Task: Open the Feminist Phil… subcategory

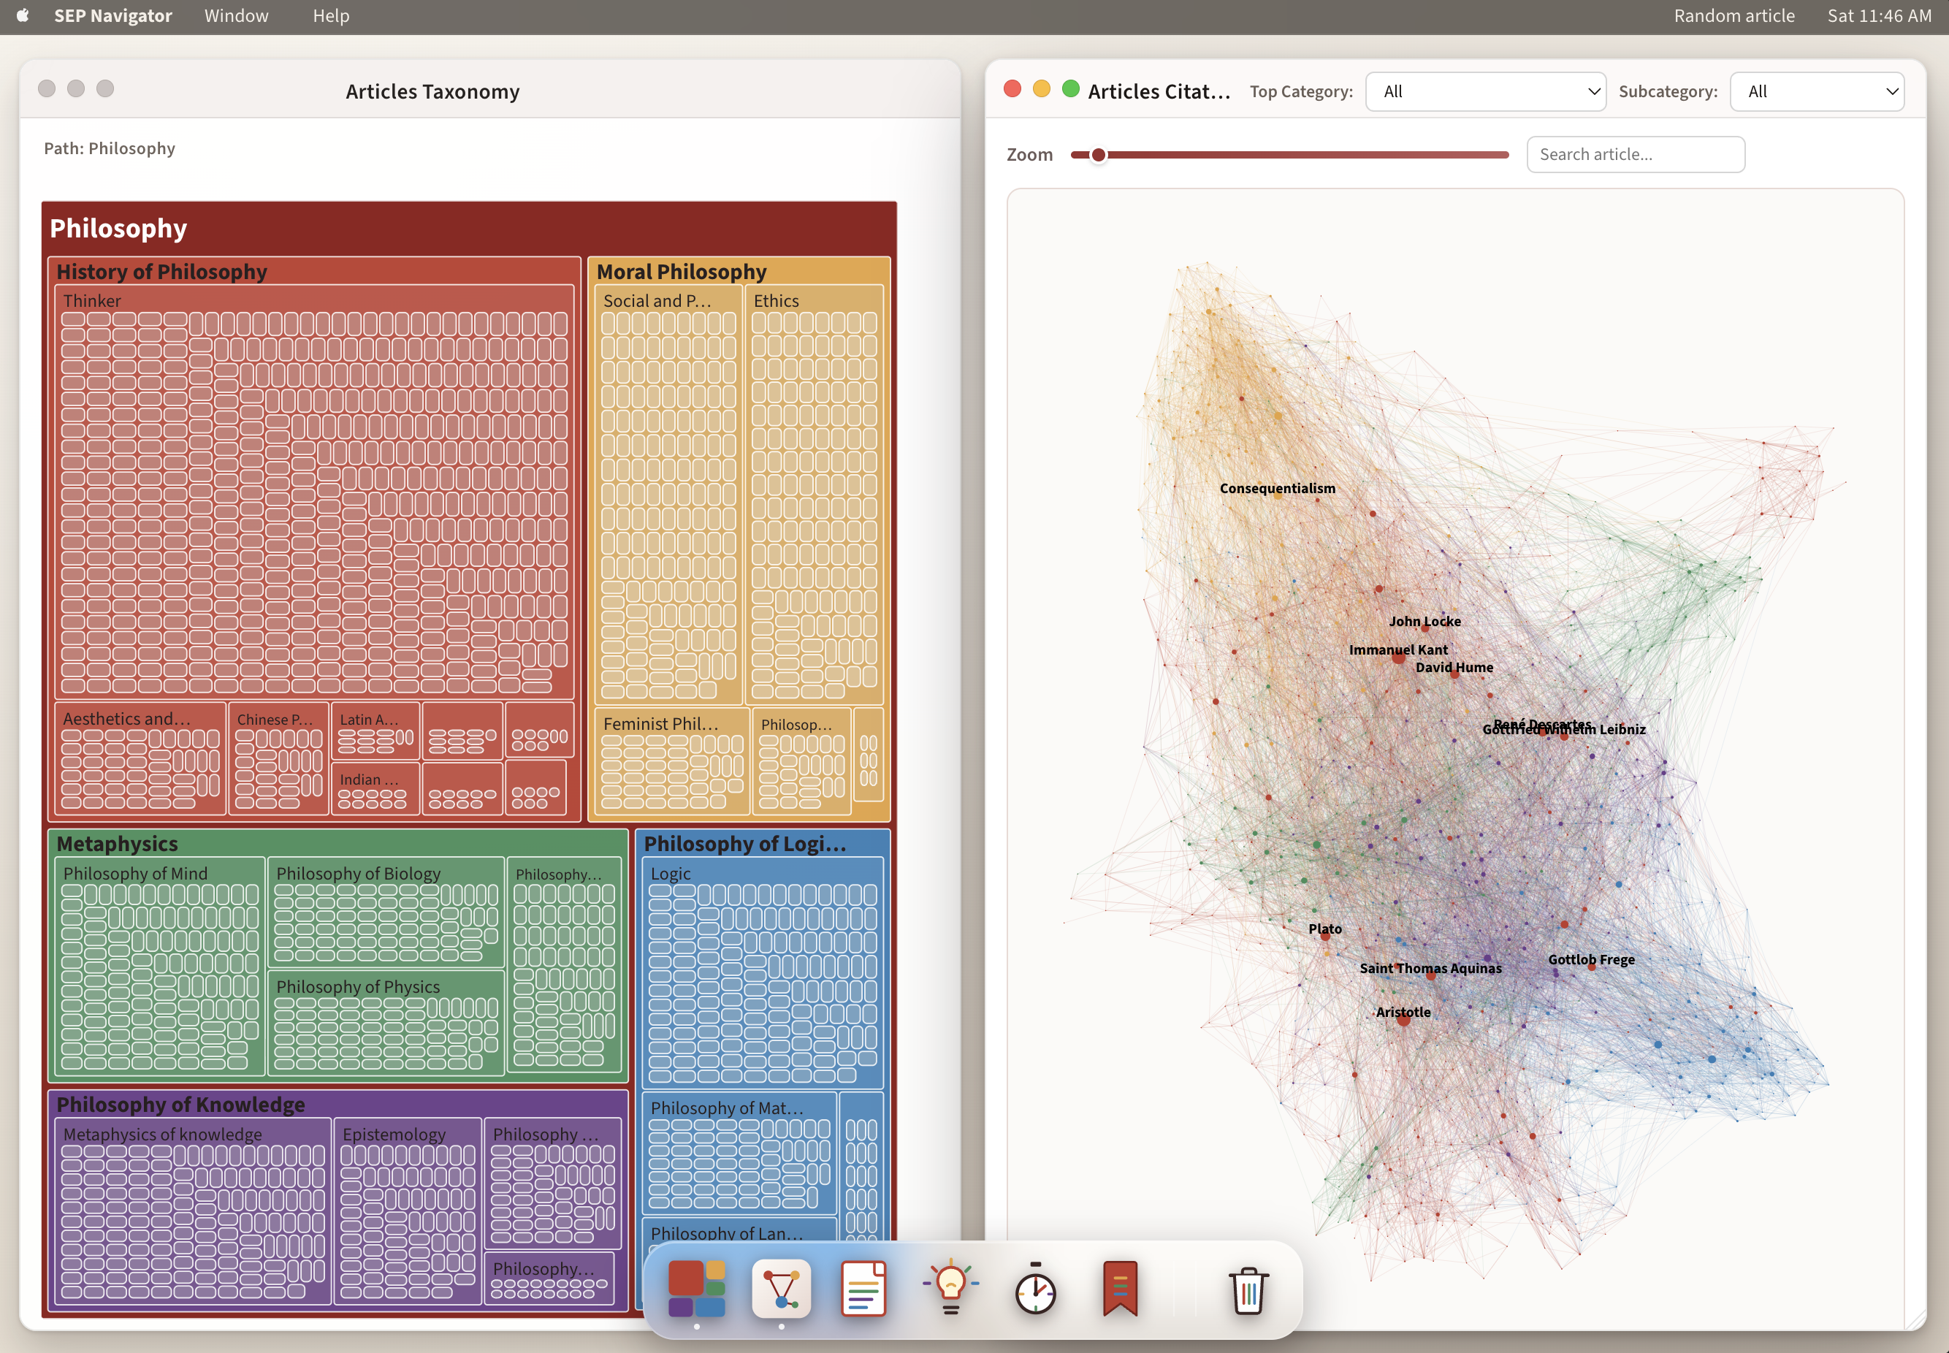Action: [660, 724]
